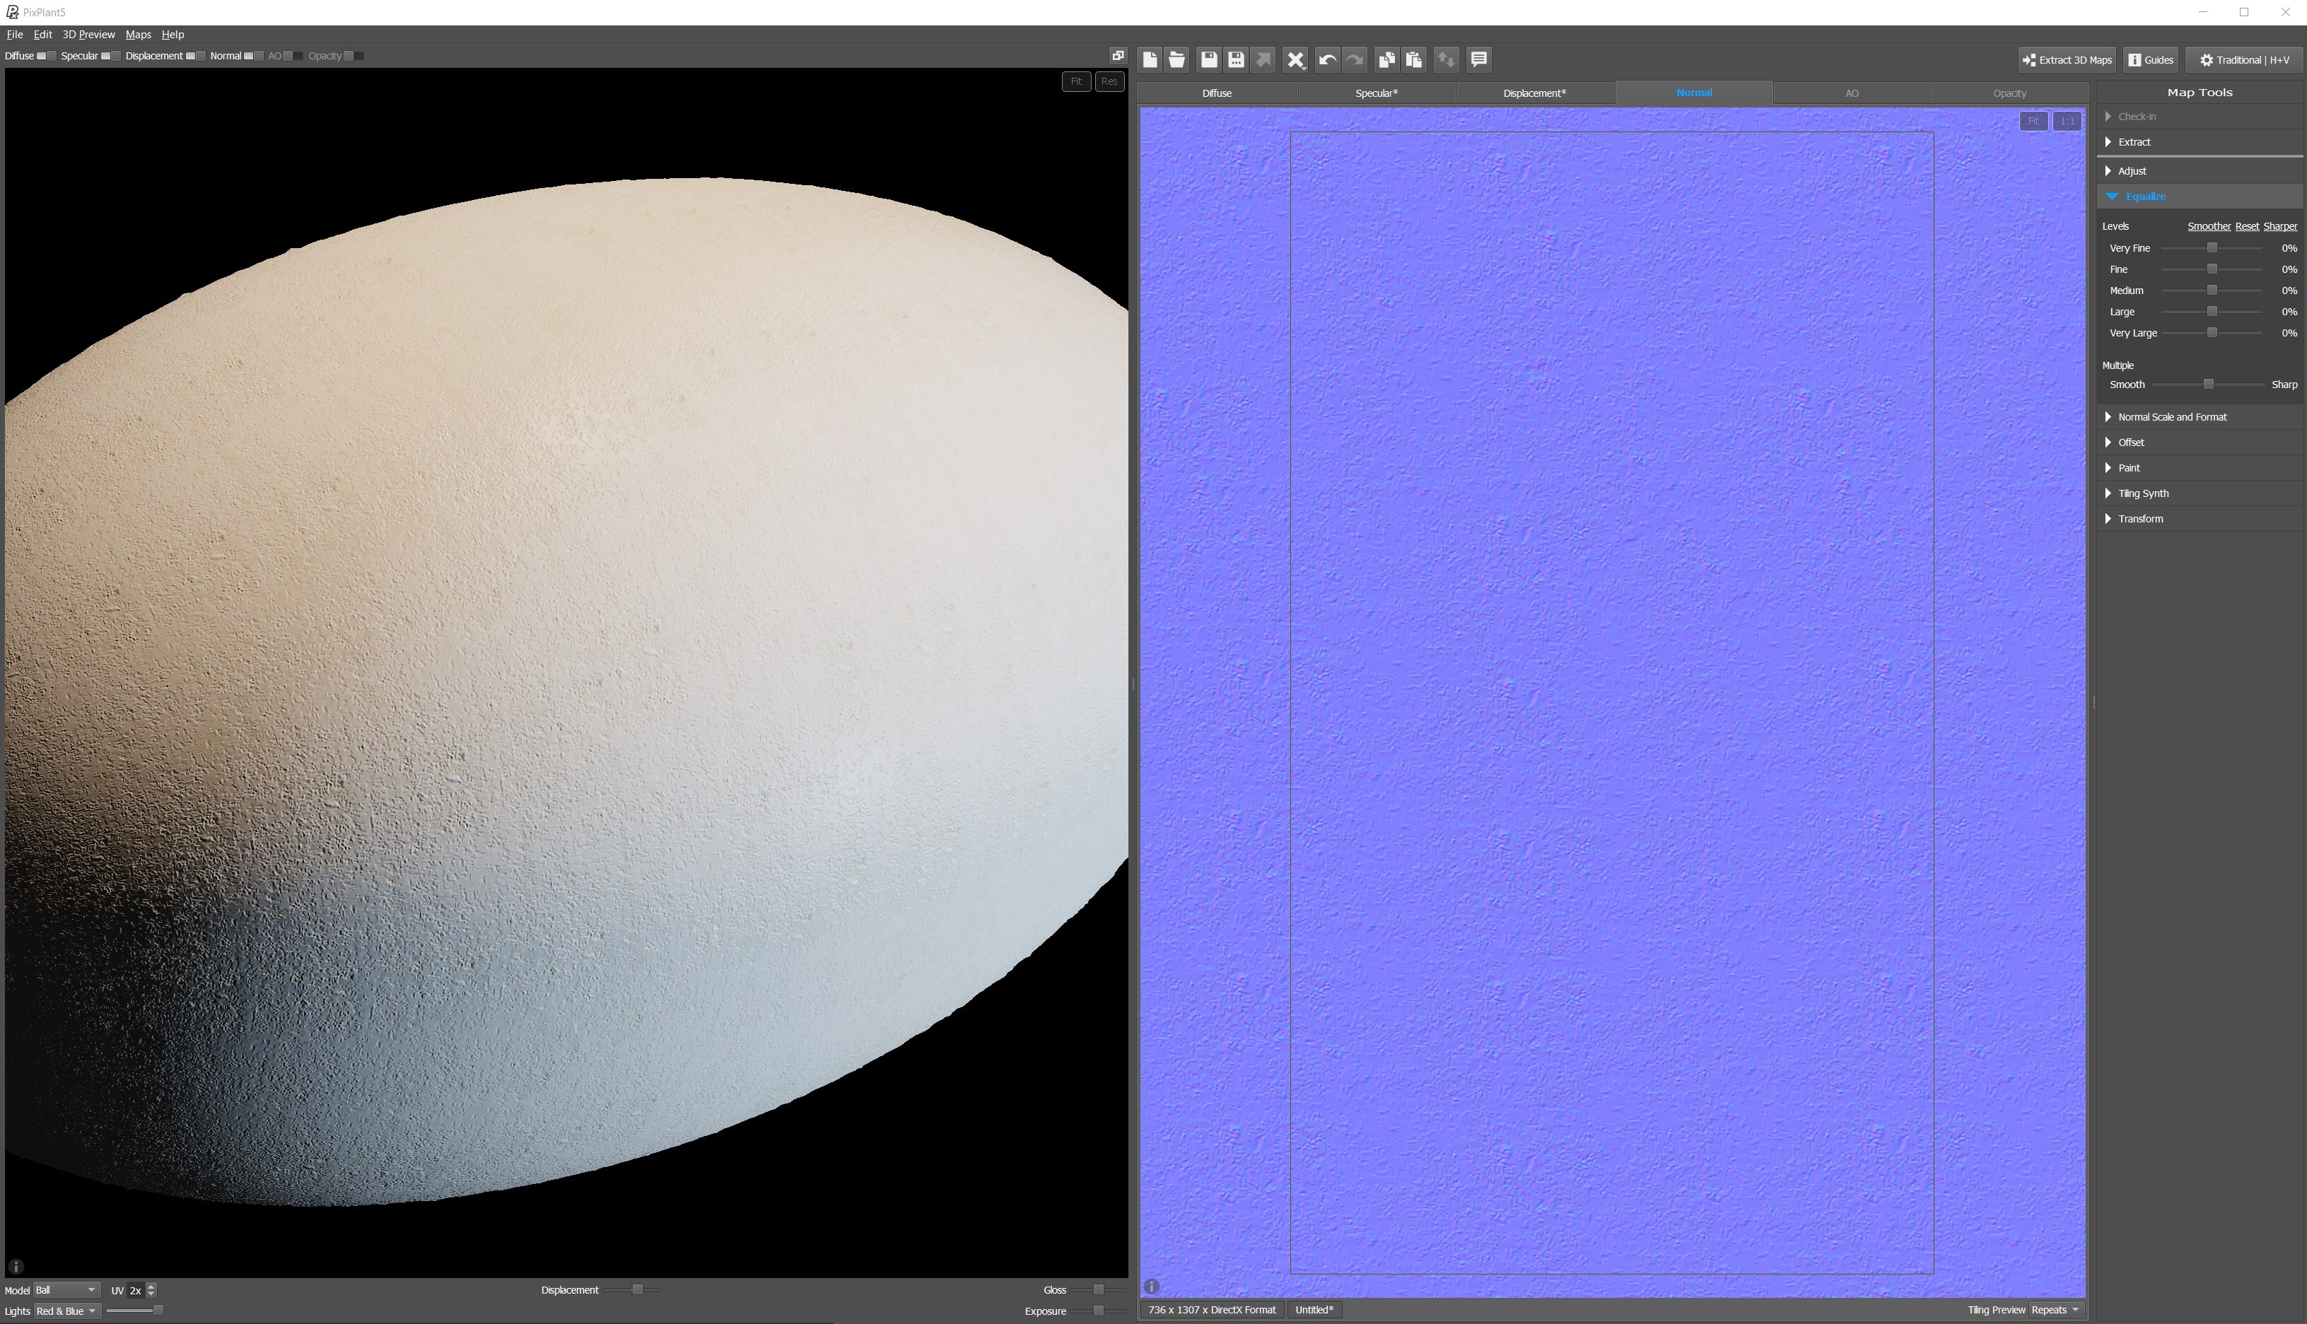
Task: Open the Edit menu
Action: click(x=42, y=35)
